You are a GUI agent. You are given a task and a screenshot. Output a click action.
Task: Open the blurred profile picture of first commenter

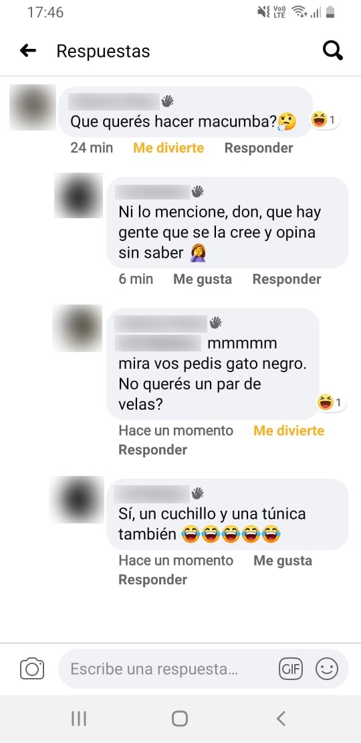[x=33, y=108]
